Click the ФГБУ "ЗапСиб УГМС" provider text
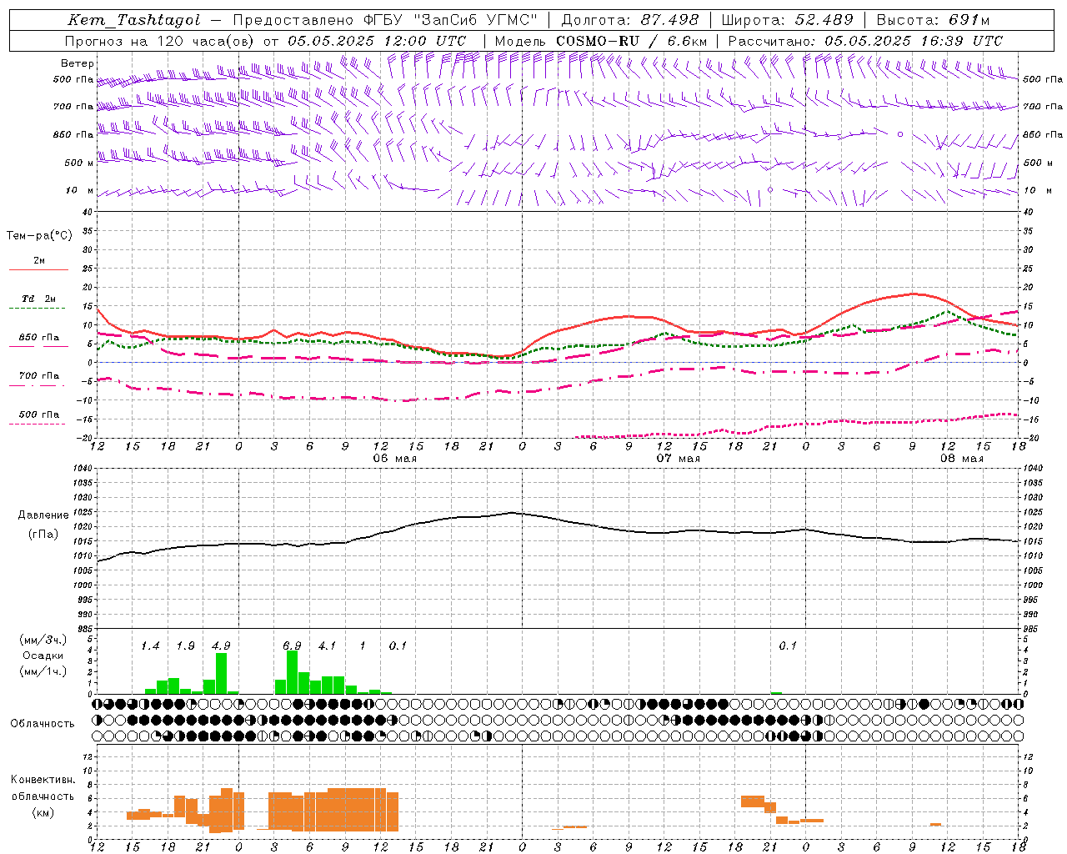 [x=451, y=20]
